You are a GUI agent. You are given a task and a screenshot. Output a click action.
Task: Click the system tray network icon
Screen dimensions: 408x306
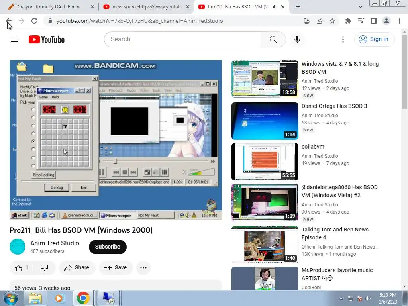click(x=351, y=298)
